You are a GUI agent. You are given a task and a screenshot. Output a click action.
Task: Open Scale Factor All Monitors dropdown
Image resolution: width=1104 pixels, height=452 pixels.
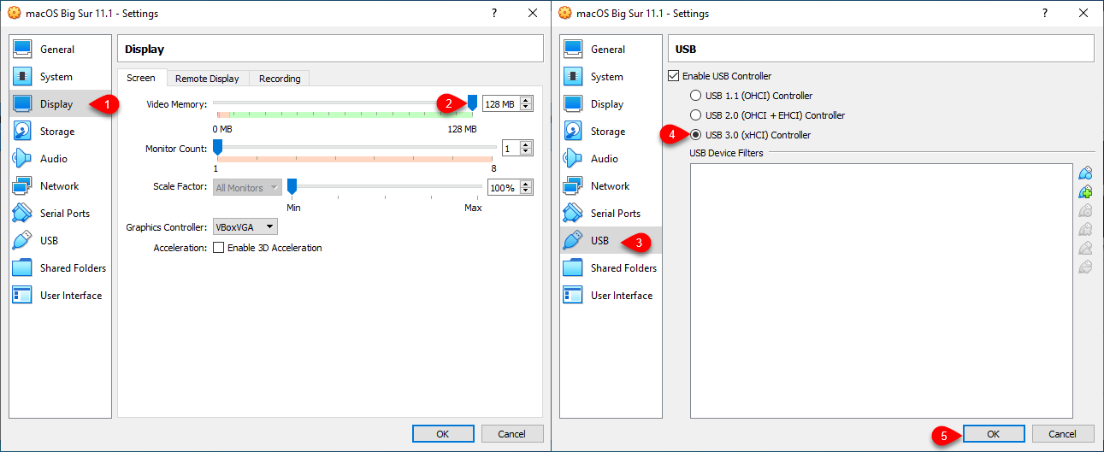(x=247, y=187)
